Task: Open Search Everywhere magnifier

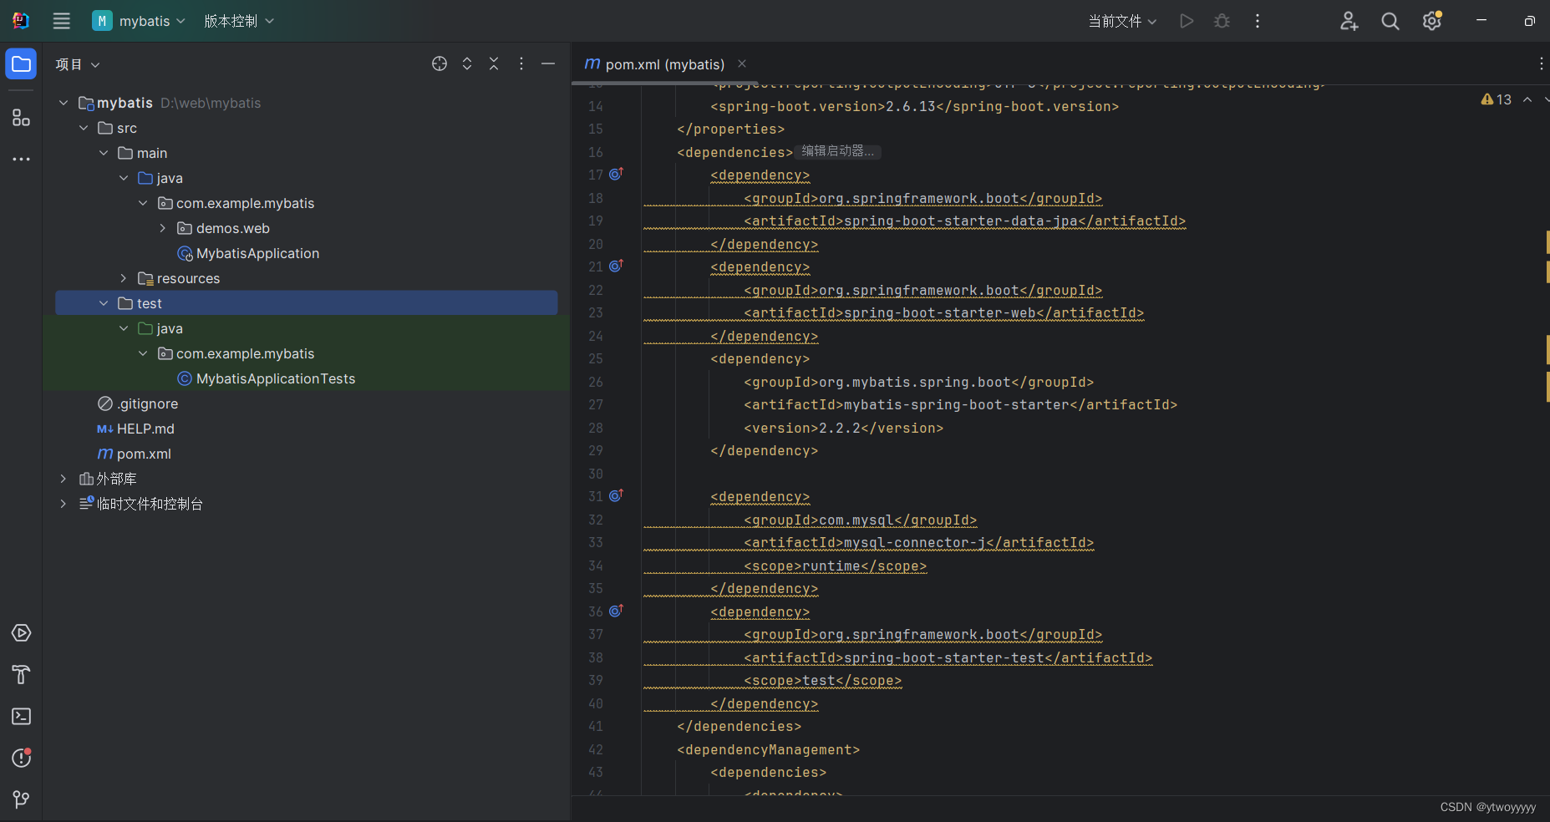Action: (1390, 21)
